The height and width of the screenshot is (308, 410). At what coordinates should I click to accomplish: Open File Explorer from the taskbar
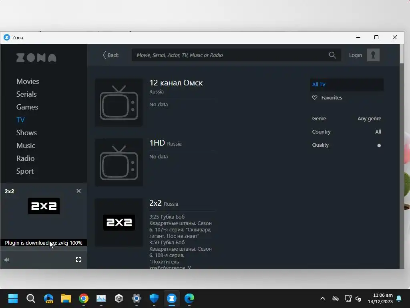point(66,298)
